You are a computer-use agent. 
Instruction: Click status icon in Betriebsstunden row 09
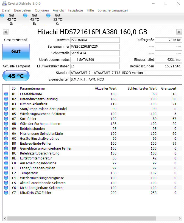click(x=6, y=128)
